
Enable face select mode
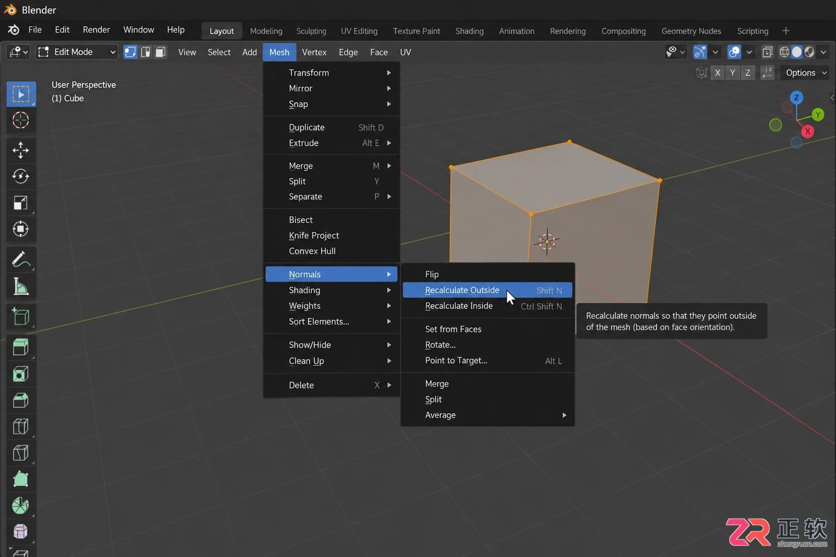161,52
